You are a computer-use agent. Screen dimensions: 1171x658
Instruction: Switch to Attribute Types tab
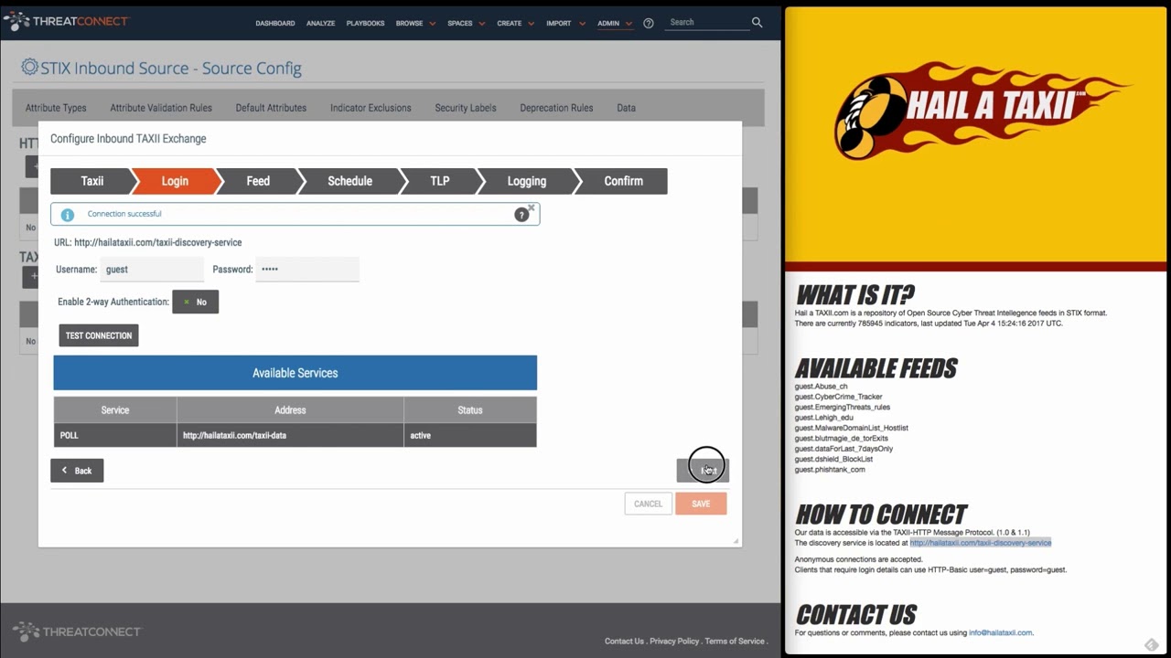click(x=56, y=108)
